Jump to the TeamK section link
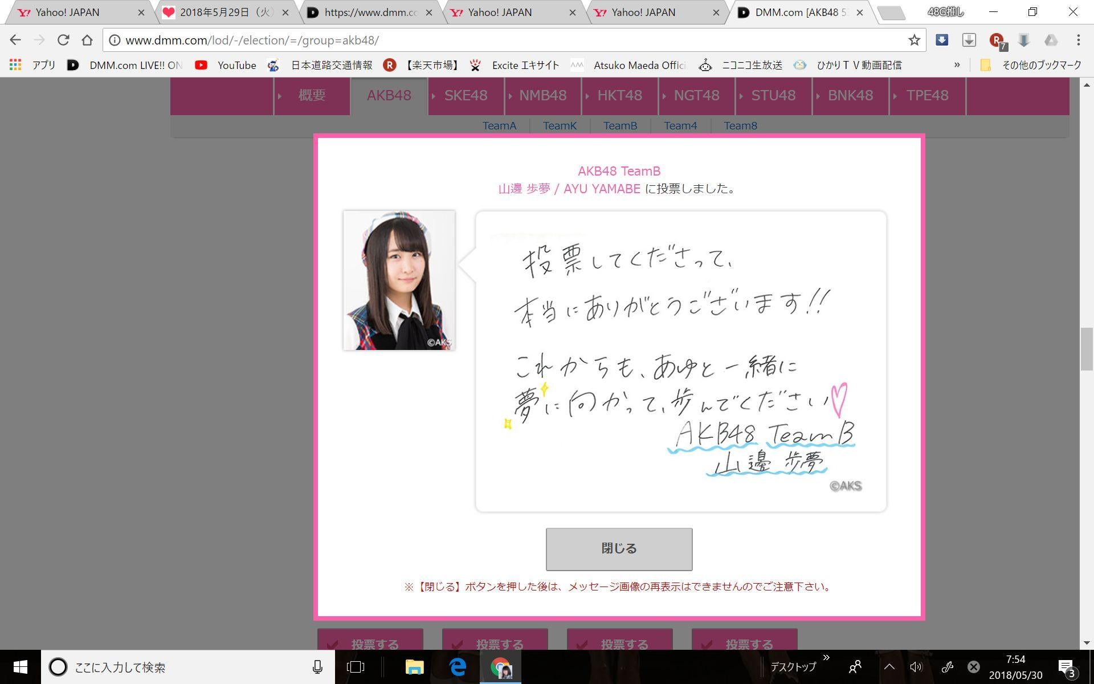The image size is (1094, 684). click(x=560, y=125)
